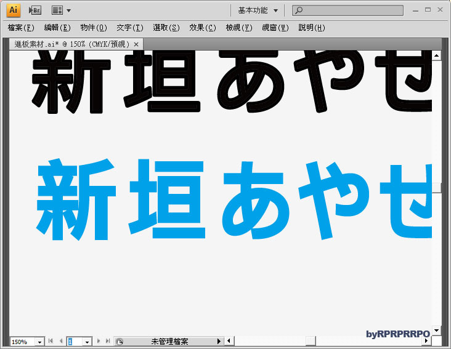This screenshot has width=451, height=349.
Task: Click the horizontal scrollbar thumb
Action: (x=311, y=341)
